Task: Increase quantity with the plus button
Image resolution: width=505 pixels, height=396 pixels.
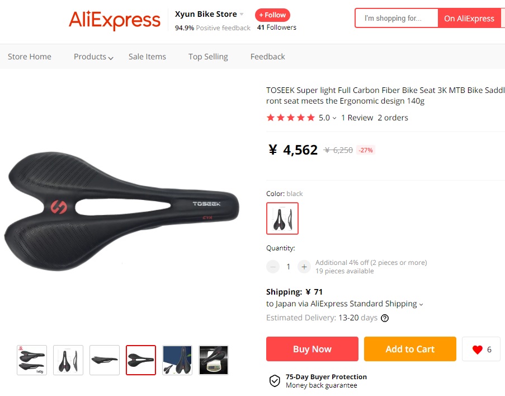Action: pos(304,267)
